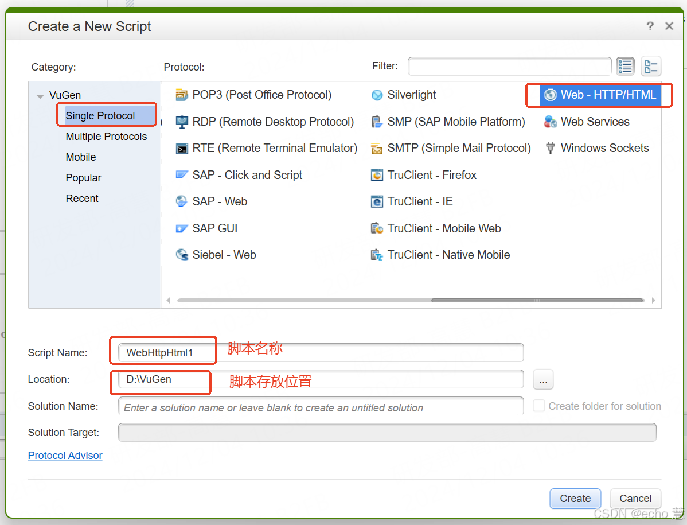
Task: Choose SMP (SAP Mobile Platform) icon
Action: (x=377, y=122)
